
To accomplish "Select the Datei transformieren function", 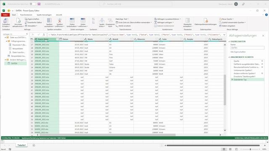I will (x=17, y=52).
